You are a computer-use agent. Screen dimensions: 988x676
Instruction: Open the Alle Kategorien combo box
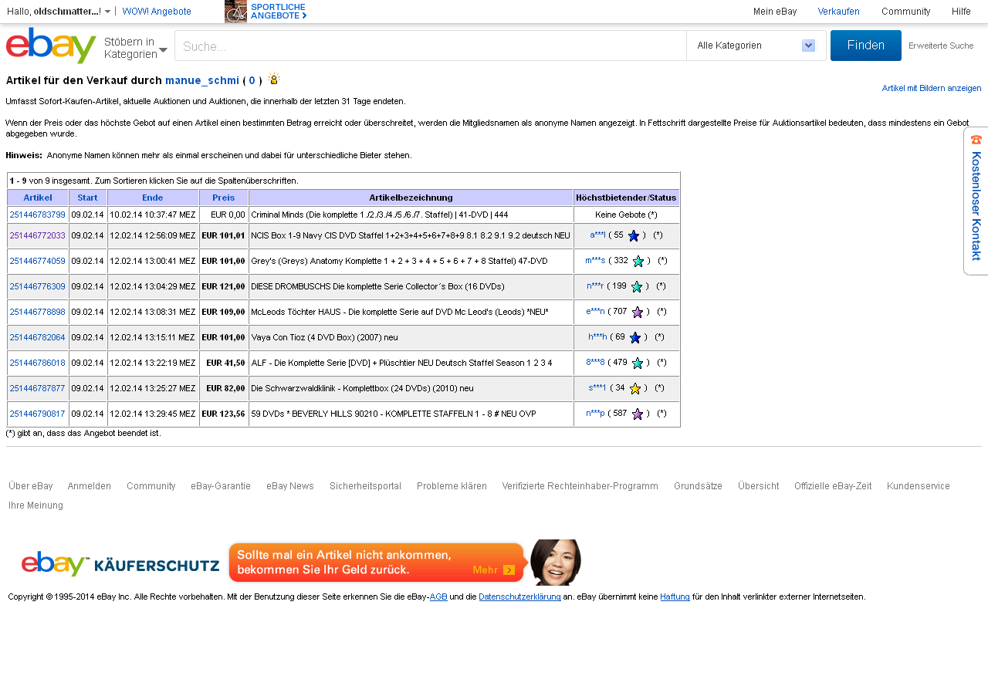coord(756,46)
